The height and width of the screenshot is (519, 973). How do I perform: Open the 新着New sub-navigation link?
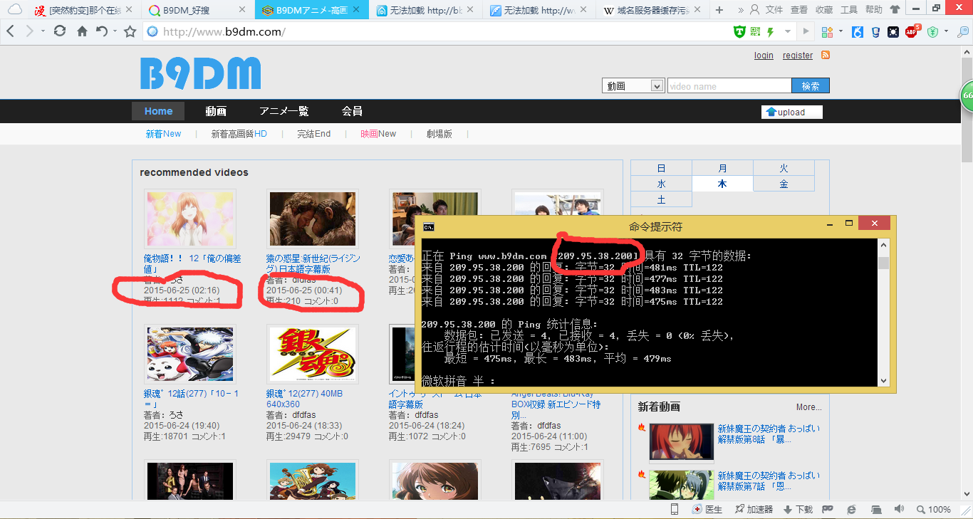(163, 134)
